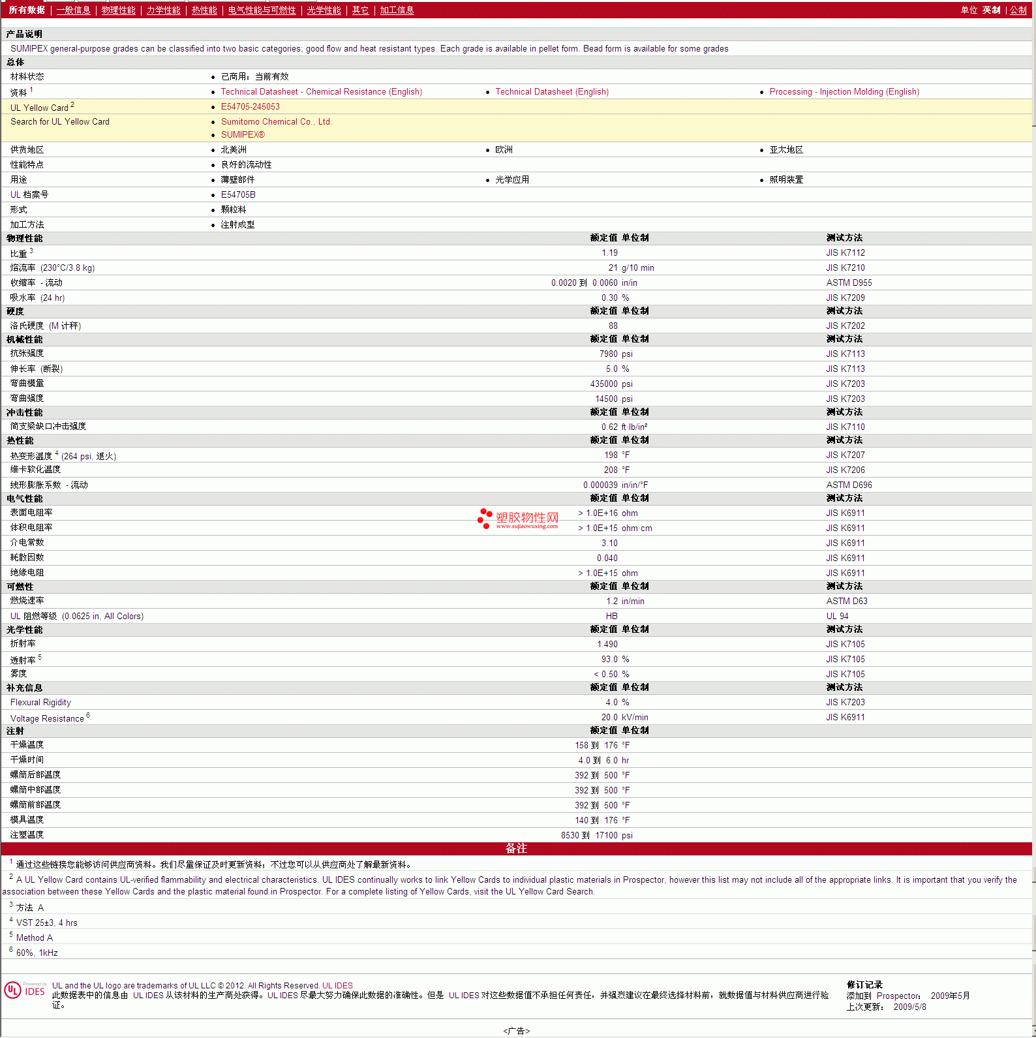
Task: Search Yellow Cards for Sumitomo Chemical Co., Ltd.
Action: coord(276,122)
